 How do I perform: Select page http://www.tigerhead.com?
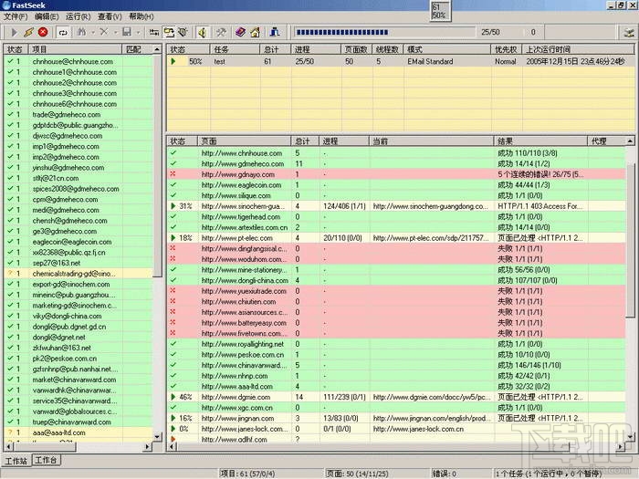pyautogui.click(x=241, y=217)
